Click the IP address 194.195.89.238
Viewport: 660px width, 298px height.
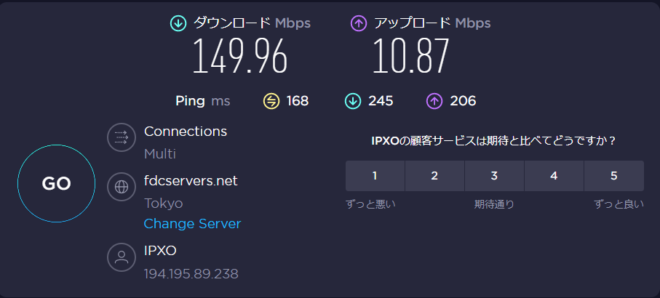tap(191, 274)
